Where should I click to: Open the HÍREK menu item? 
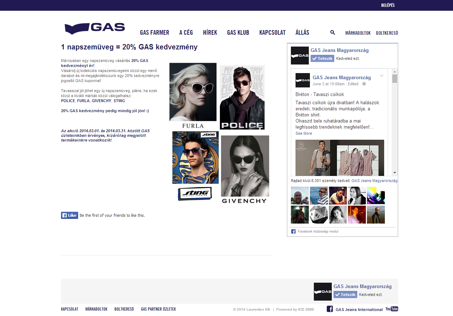210,33
